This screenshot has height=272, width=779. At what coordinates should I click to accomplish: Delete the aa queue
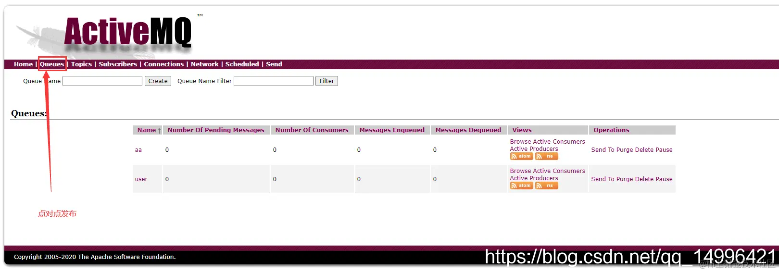pos(644,150)
